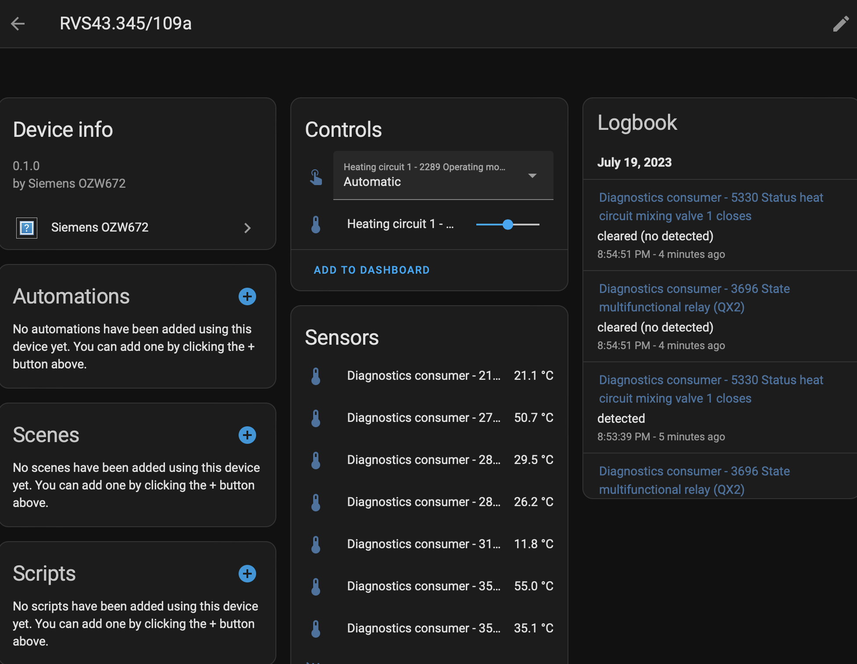857x664 pixels.
Task: Add a new scene with plus icon
Action: pyautogui.click(x=247, y=435)
